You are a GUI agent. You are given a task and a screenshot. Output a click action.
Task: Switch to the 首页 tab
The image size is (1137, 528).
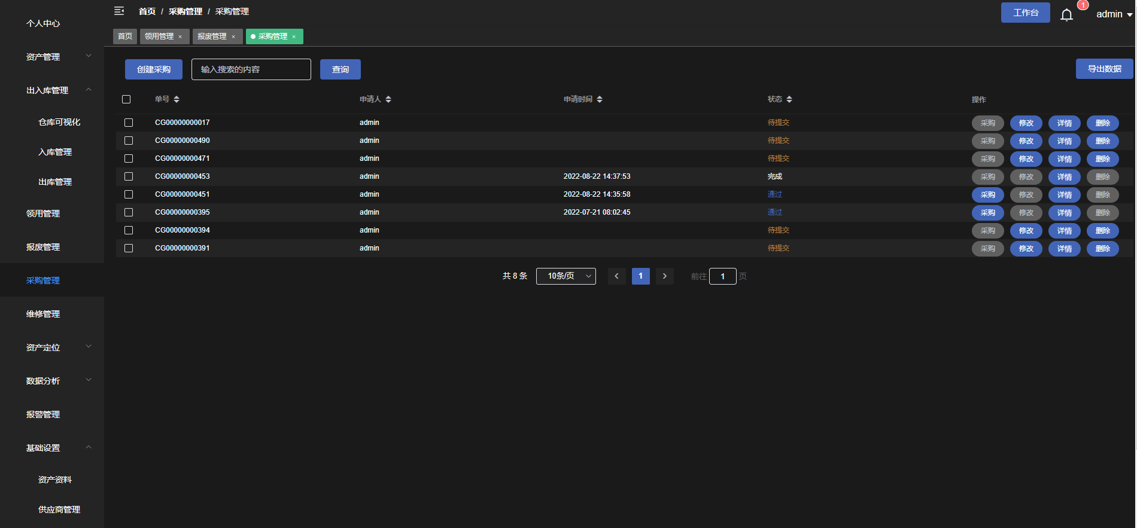(x=125, y=36)
